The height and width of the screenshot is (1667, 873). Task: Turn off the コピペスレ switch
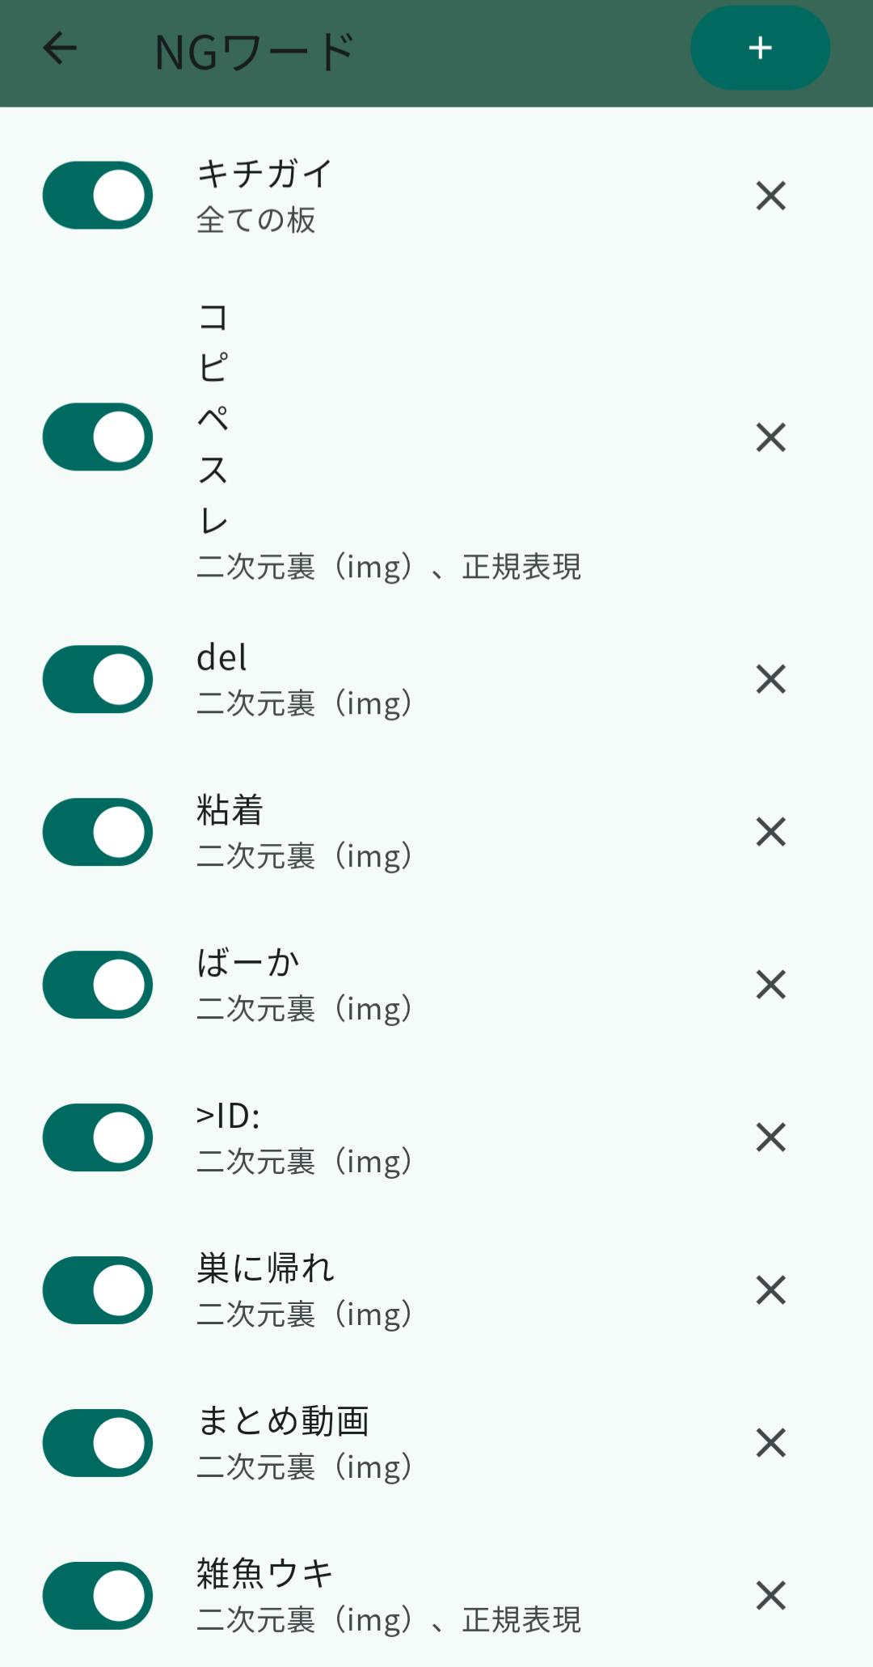[98, 437]
